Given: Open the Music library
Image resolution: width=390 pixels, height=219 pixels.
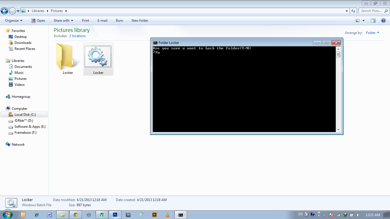Looking at the screenshot, I should pyautogui.click(x=19, y=73).
